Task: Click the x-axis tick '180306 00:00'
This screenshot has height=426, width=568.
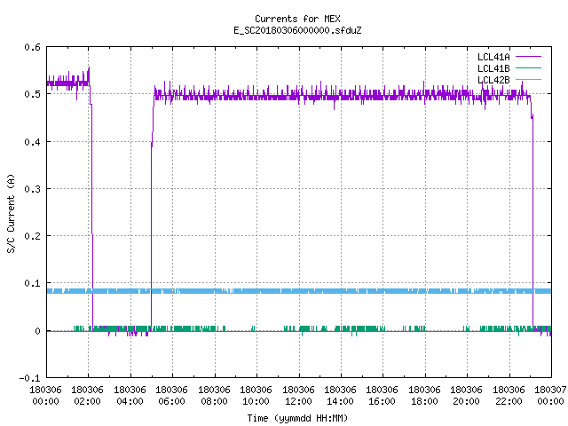Action: [45, 396]
